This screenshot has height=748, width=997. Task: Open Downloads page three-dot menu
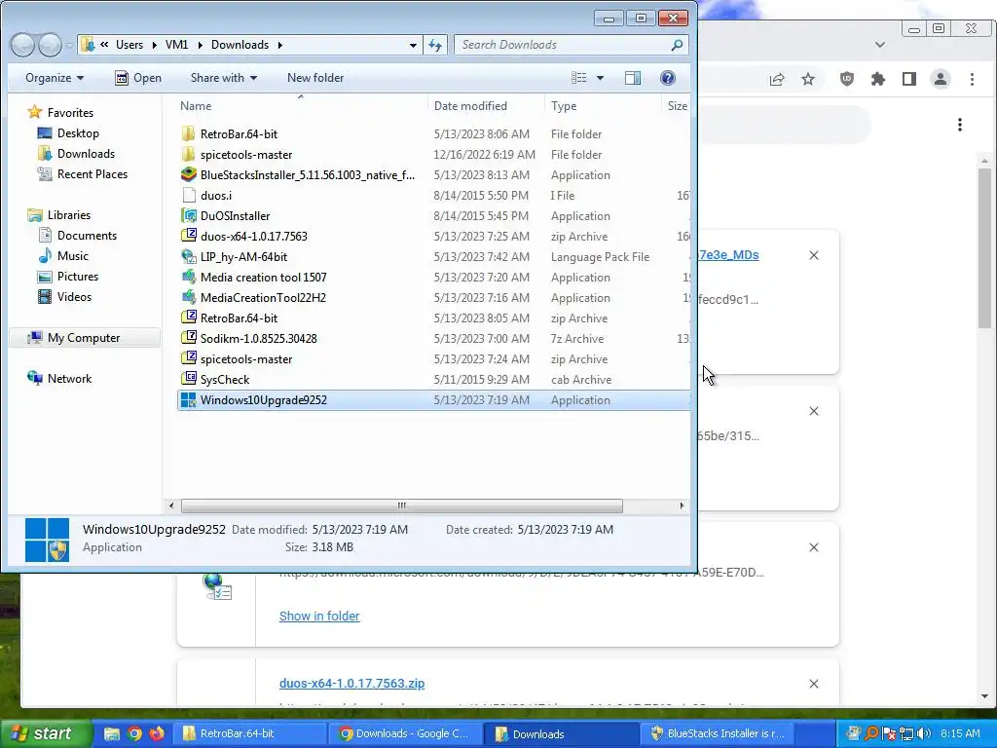[x=960, y=125]
